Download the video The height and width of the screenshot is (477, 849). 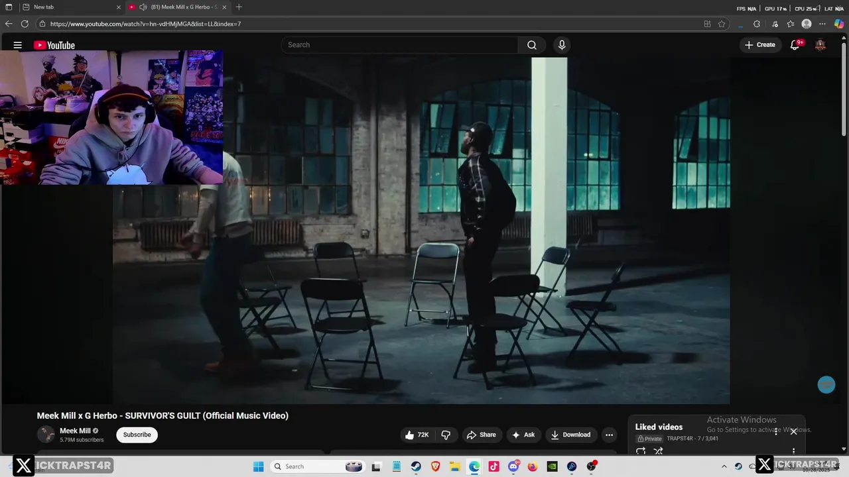pos(570,435)
